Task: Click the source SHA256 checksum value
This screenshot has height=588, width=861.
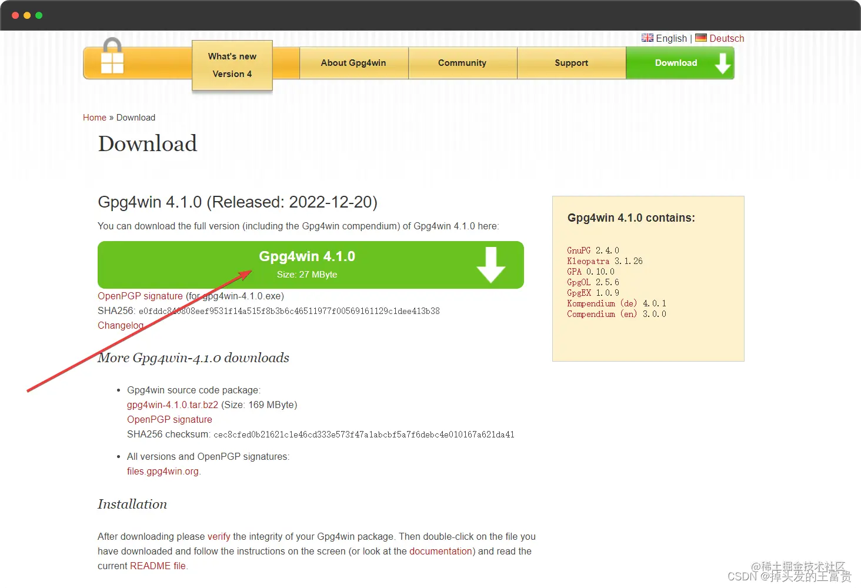Action: [364, 435]
